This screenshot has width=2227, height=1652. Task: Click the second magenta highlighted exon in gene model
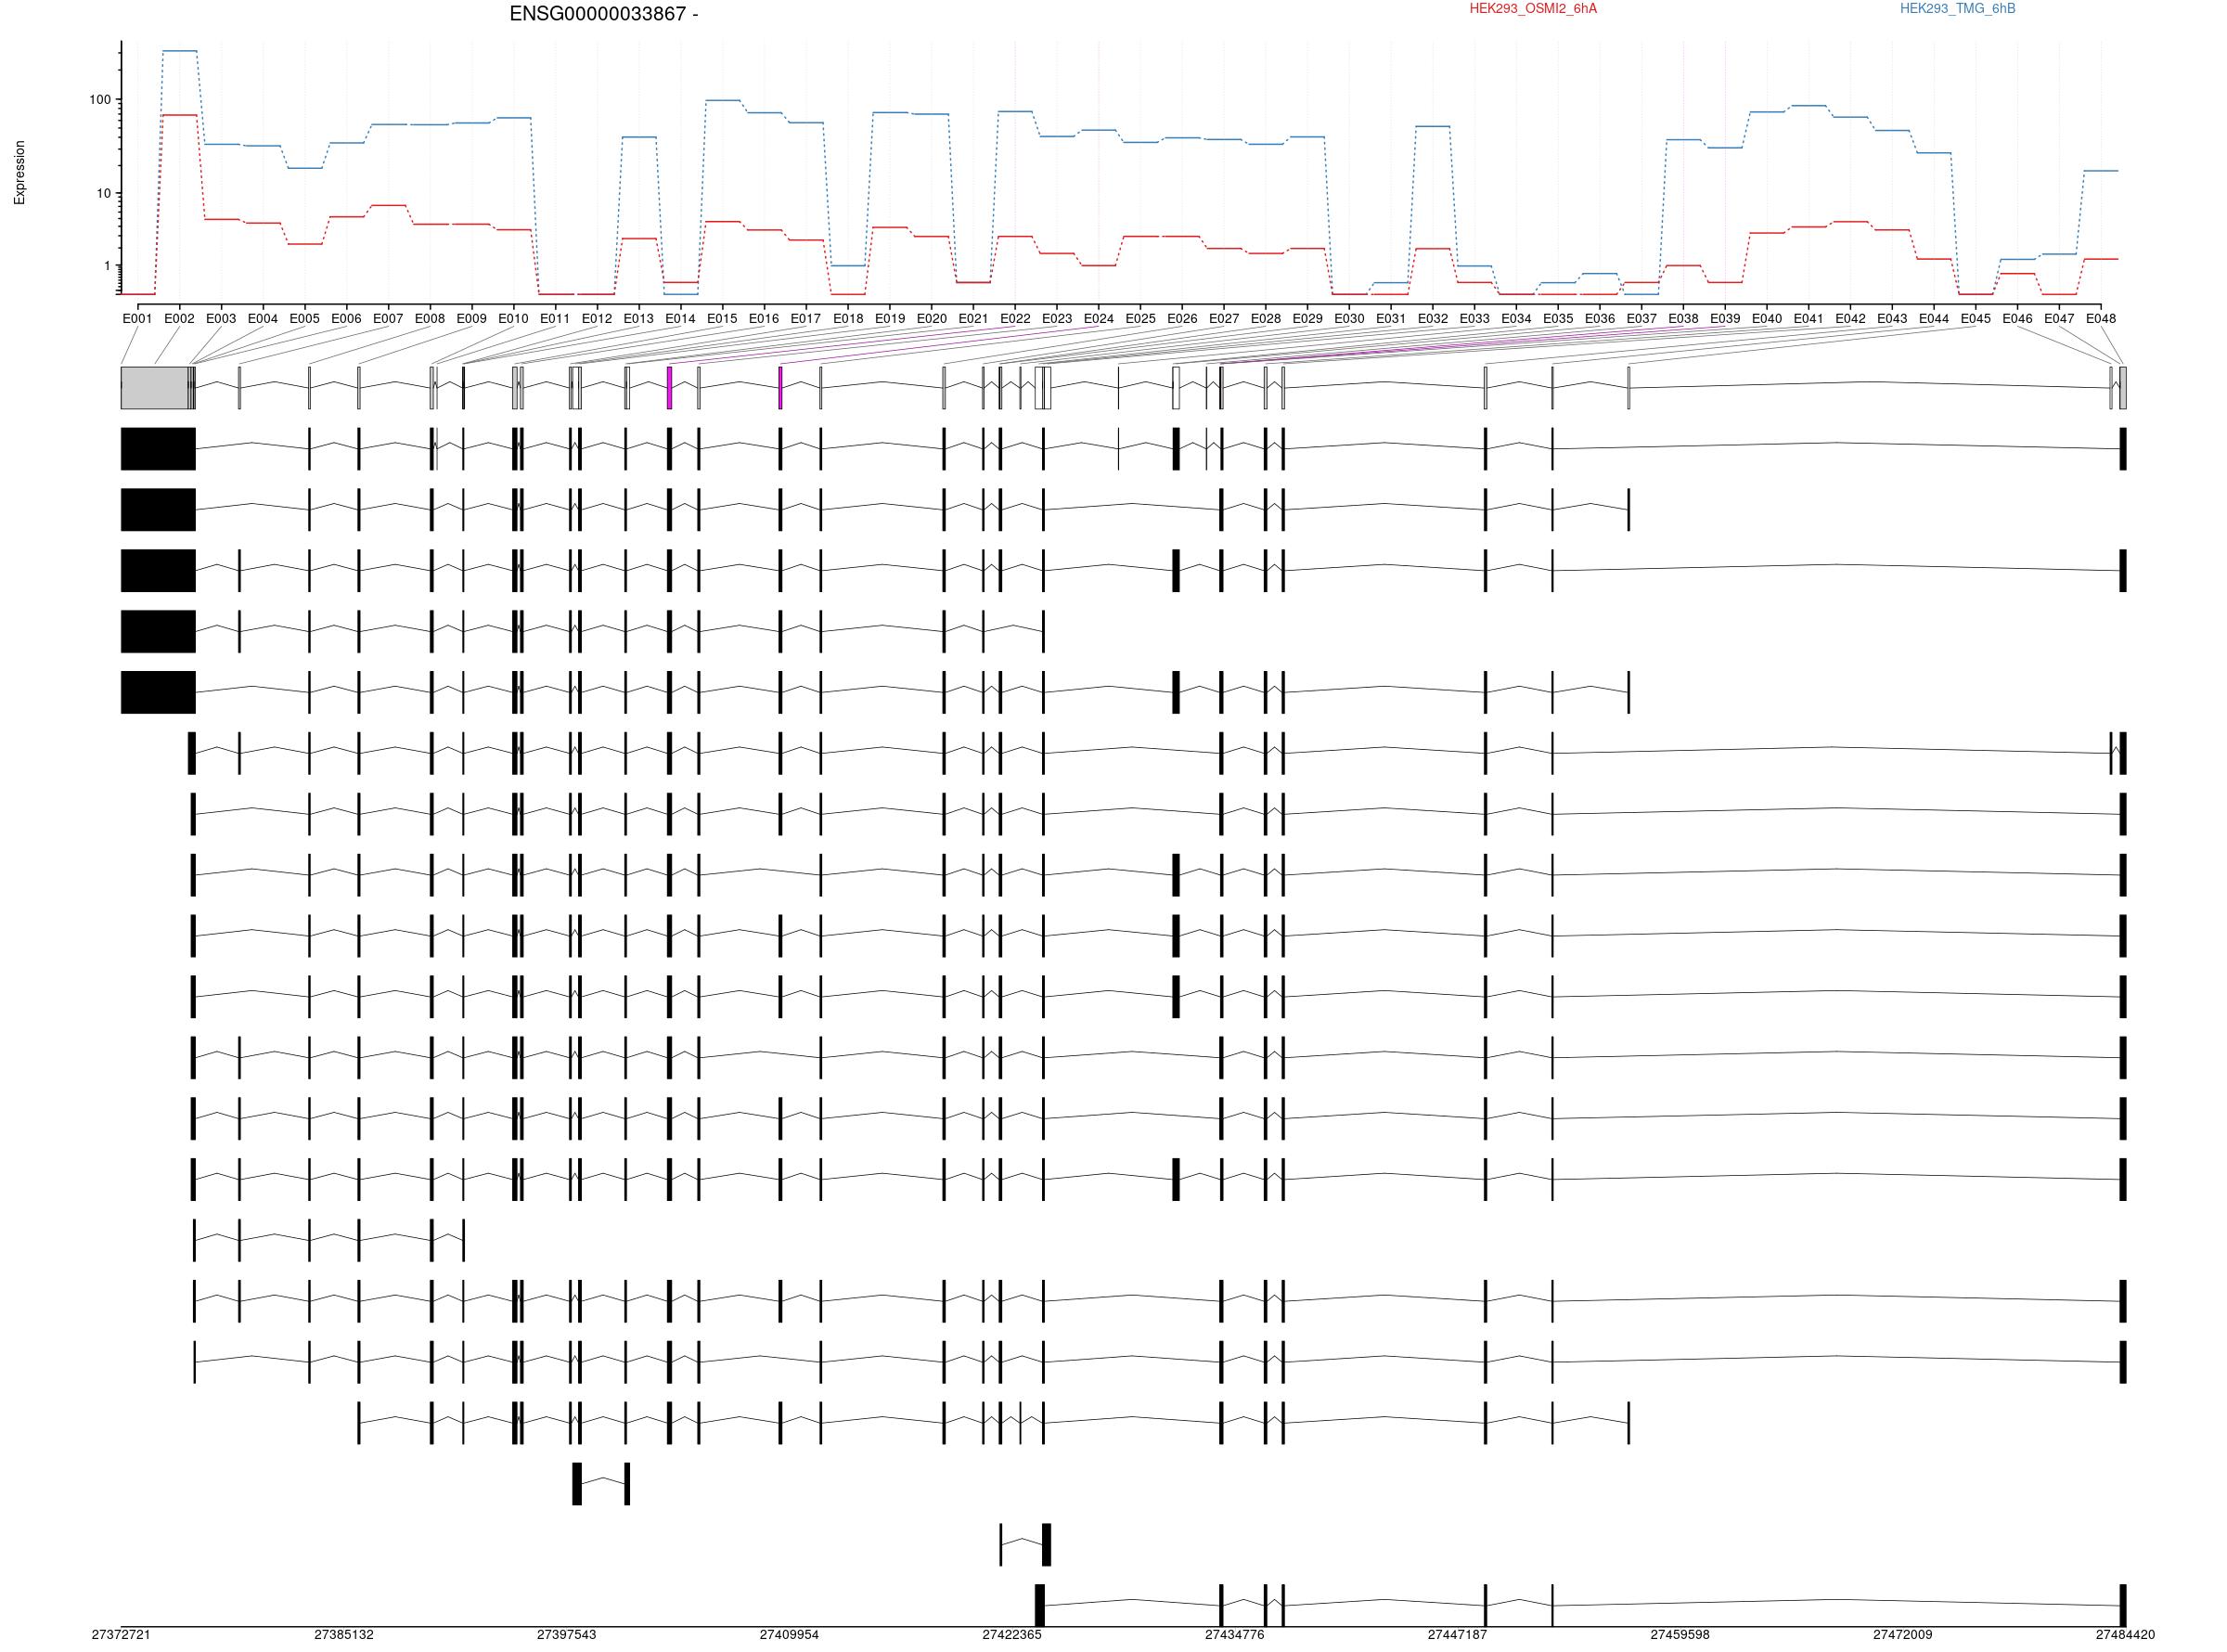[x=780, y=388]
